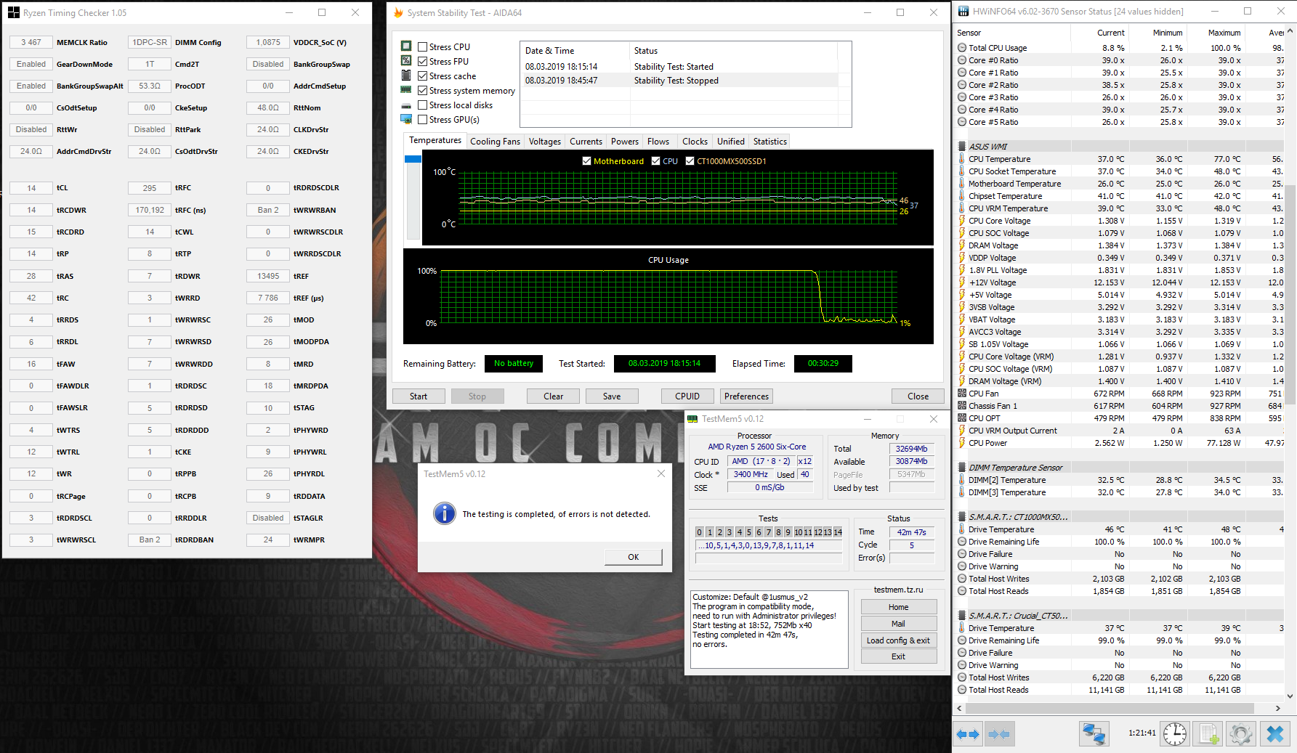This screenshot has height=753, width=1297.
Task: Uncheck Stress system memory checkbox
Action: (422, 90)
